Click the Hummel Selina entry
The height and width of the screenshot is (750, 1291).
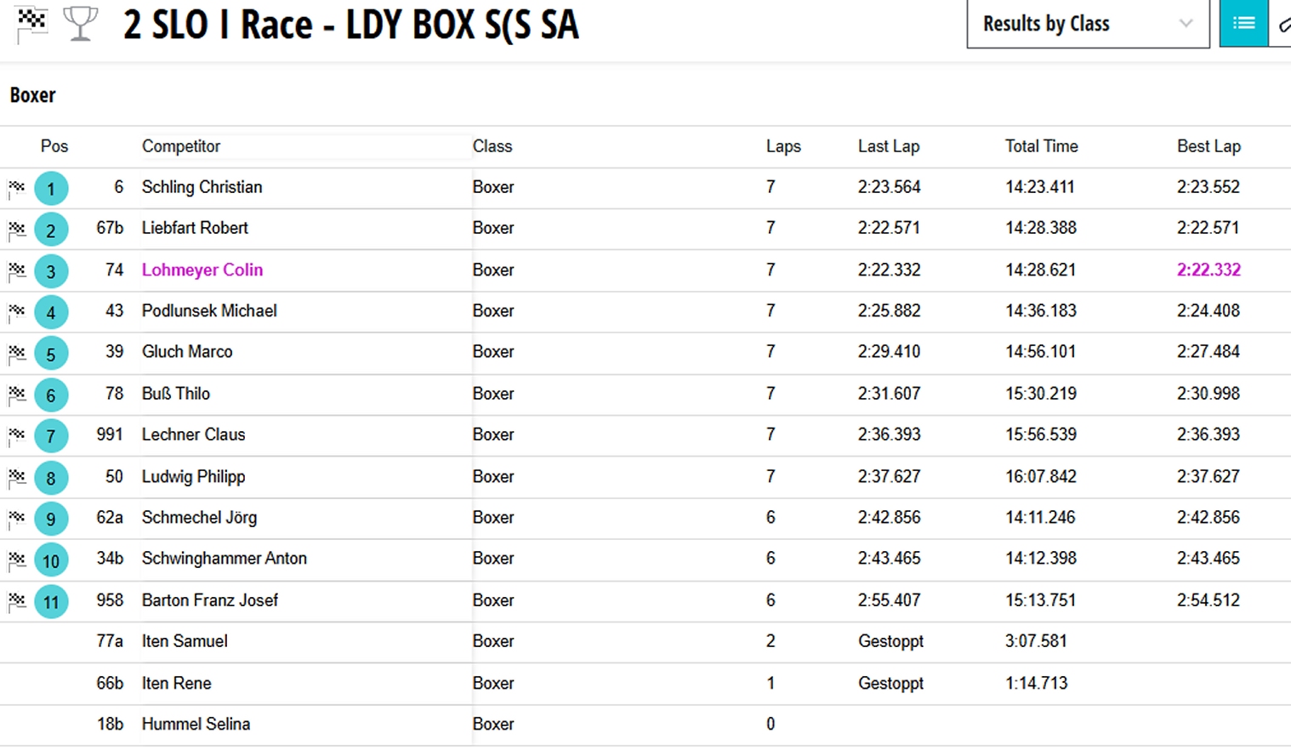196,724
